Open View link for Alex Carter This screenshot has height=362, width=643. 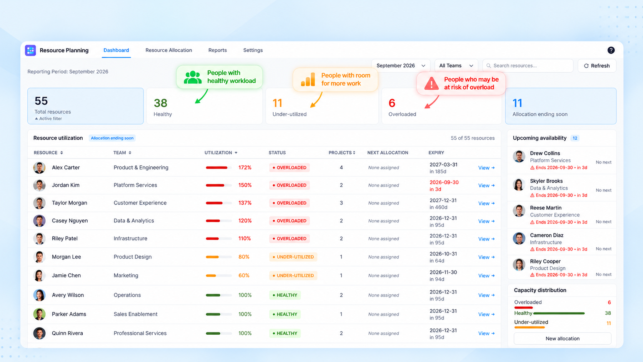(x=486, y=168)
